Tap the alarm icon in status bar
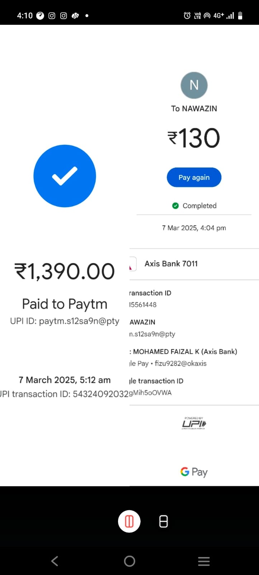Image resolution: width=259 pixels, height=575 pixels. (187, 15)
